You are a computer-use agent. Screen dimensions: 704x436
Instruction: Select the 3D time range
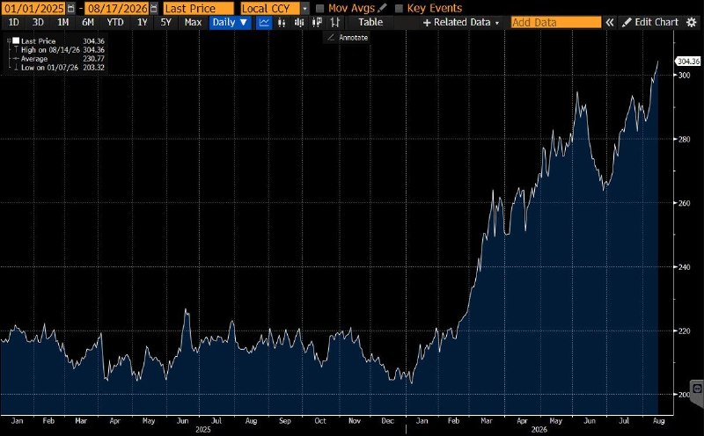(38, 23)
